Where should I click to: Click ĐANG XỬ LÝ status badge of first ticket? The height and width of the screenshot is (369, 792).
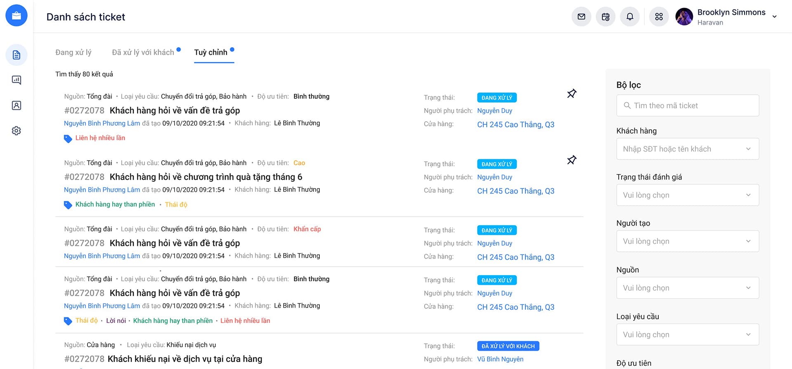click(497, 98)
